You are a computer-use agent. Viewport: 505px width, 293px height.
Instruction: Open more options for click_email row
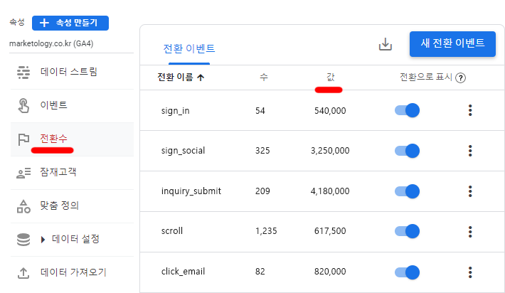point(470,272)
